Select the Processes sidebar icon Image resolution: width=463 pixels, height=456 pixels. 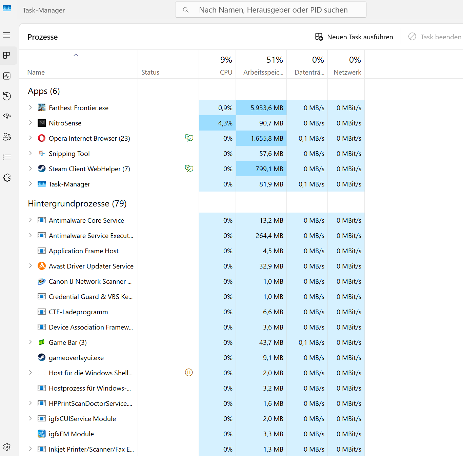point(7,55)
